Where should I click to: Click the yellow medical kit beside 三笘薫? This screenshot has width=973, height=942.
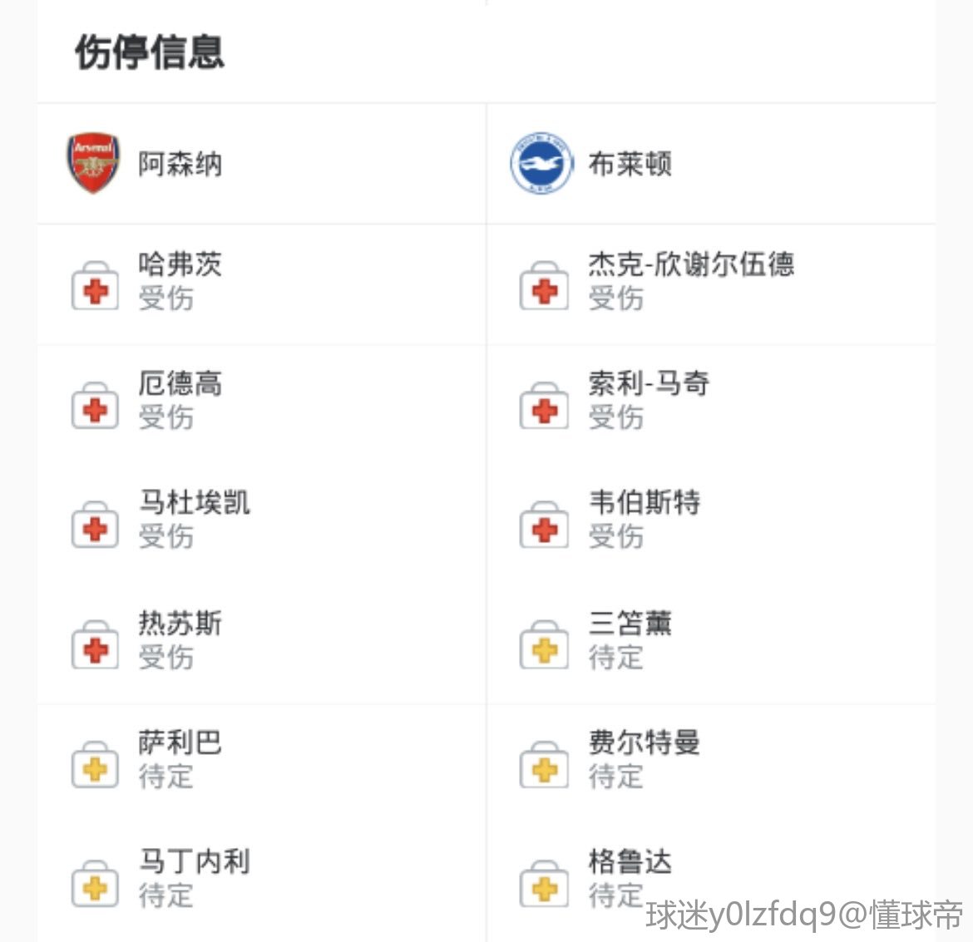pos(544,645)
